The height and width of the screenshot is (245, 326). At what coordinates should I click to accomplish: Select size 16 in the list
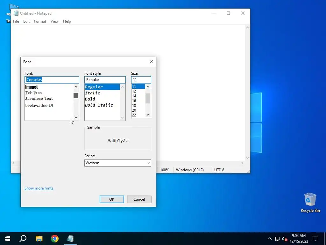coord(138,100)
